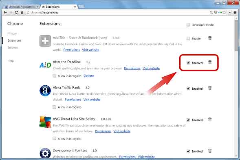
Task: Allow AVG Threat Labs in incognito
Action: 54,138
